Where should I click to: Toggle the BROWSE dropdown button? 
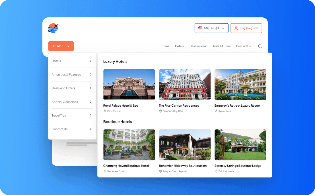point(61,46)
